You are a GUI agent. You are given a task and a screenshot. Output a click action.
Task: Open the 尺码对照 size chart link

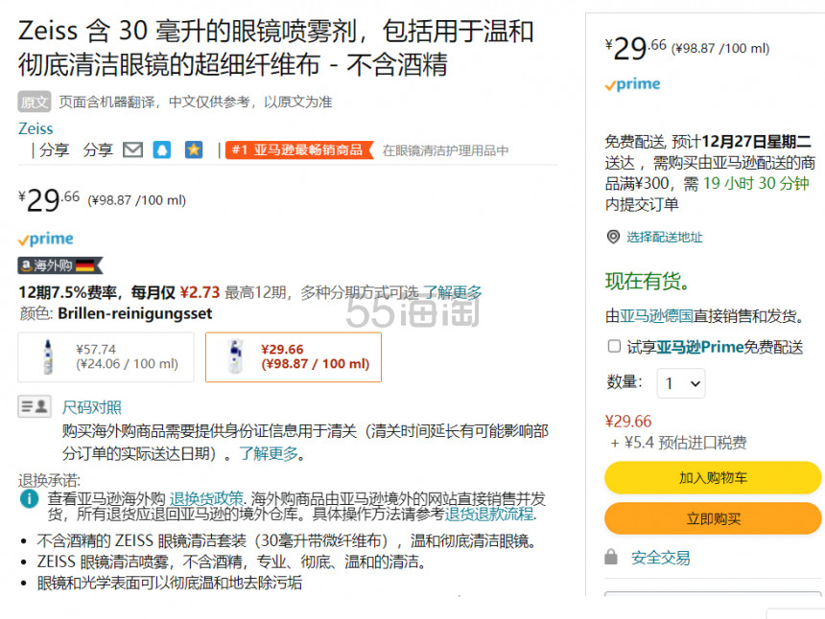coord(92,407)
